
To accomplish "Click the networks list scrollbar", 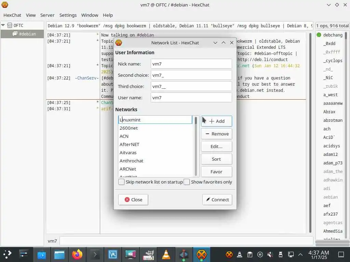I will tap(196, 146).
